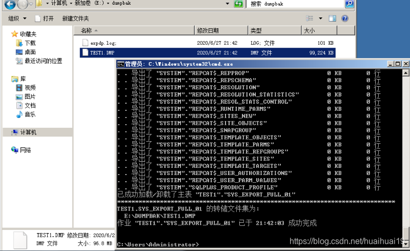Image resolution: width=410 pixels, height=251 pixels.
Task: Go forward with Explorer forward arrow
Action: coord(22,4)
